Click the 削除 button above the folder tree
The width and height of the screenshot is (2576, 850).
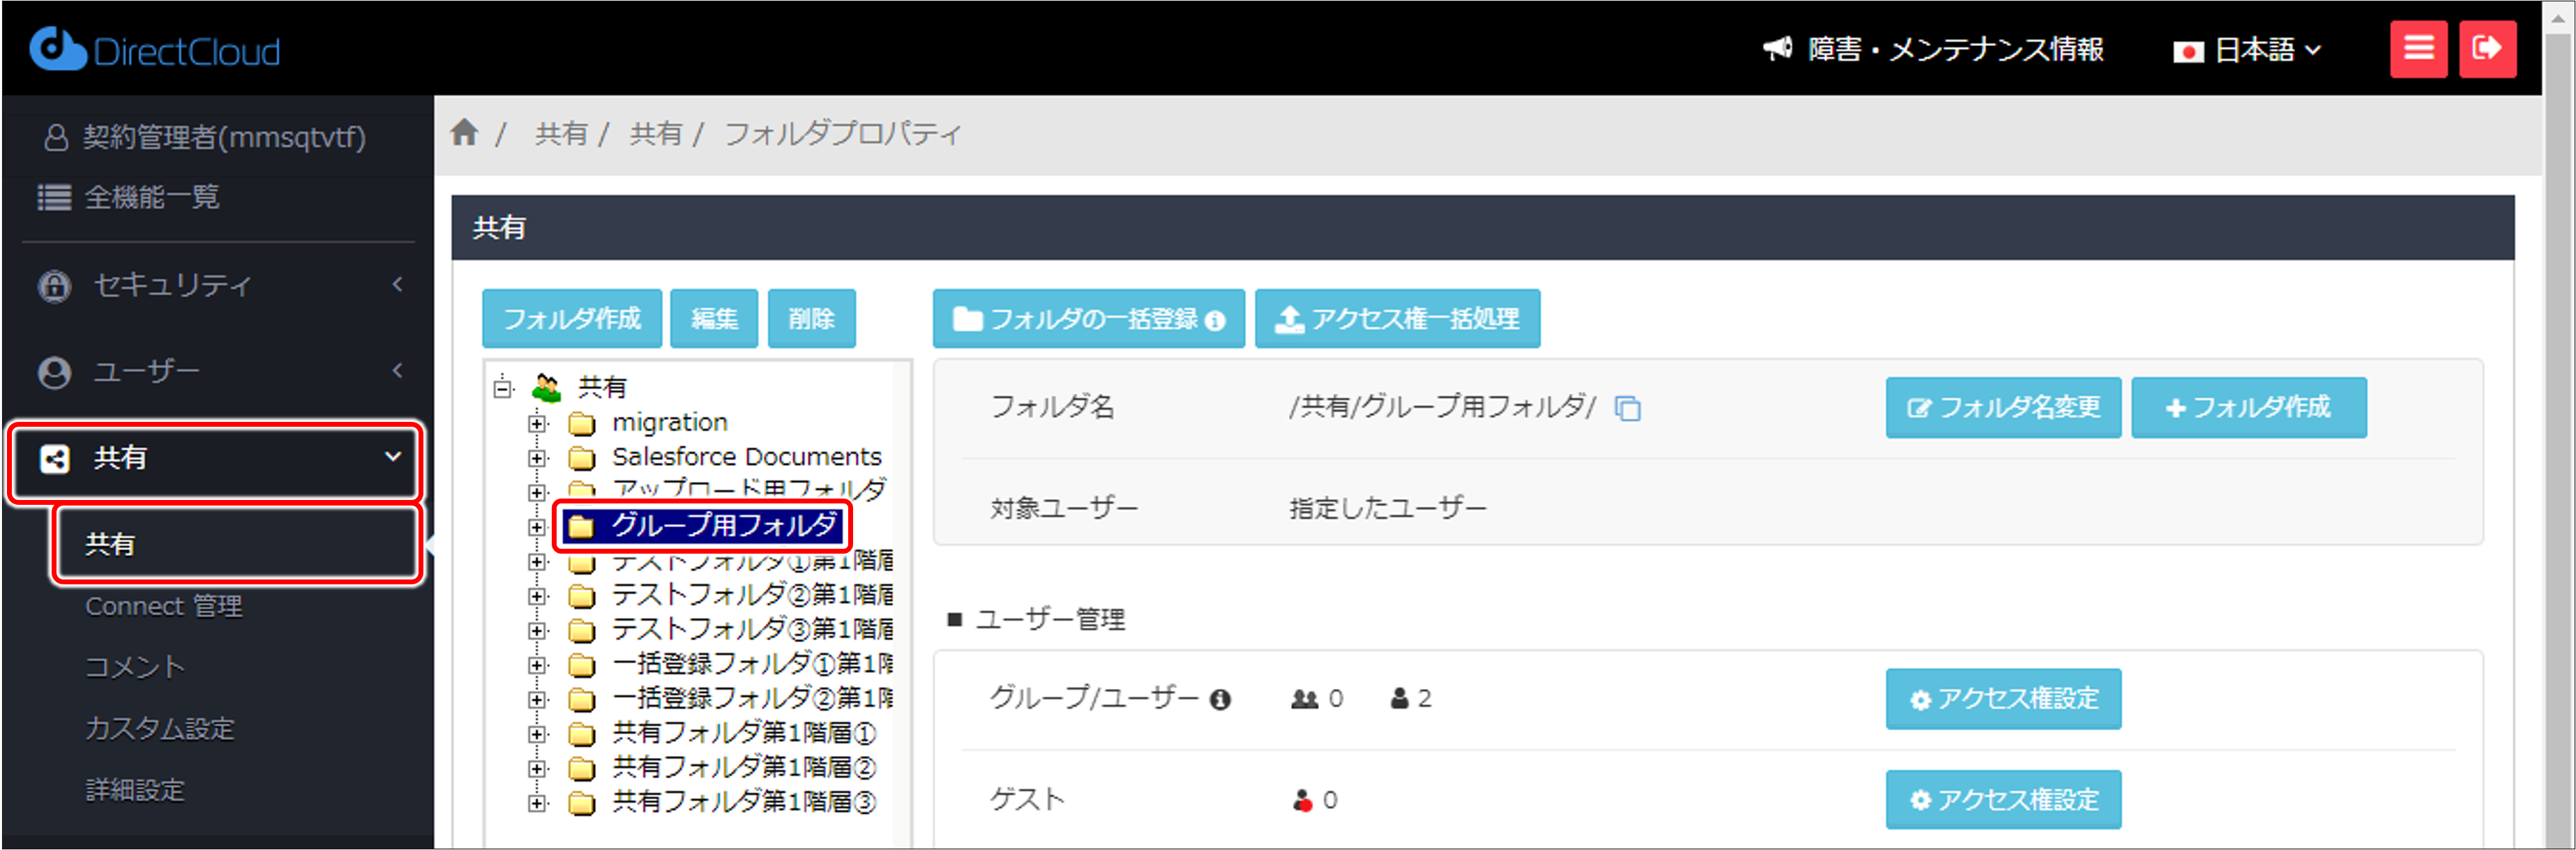coord(811,318)
